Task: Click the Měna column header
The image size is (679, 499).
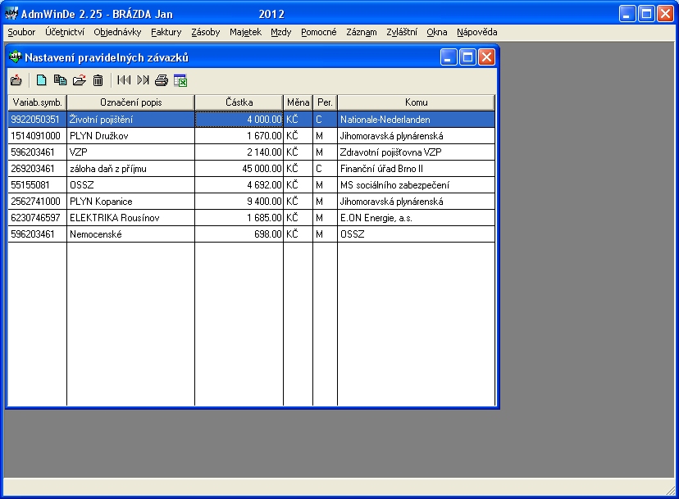Action: pos(298,102)
